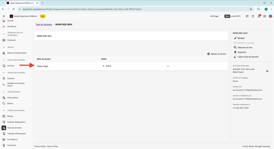Image resolution: width=274 pixels, height=149 pixels.
Task: Select the Adobe Target service row
Action: pyautogui.click(x=131, y=66)
